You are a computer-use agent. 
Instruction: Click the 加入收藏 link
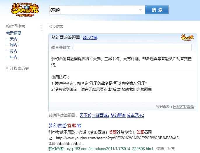[x=90, y=38]
